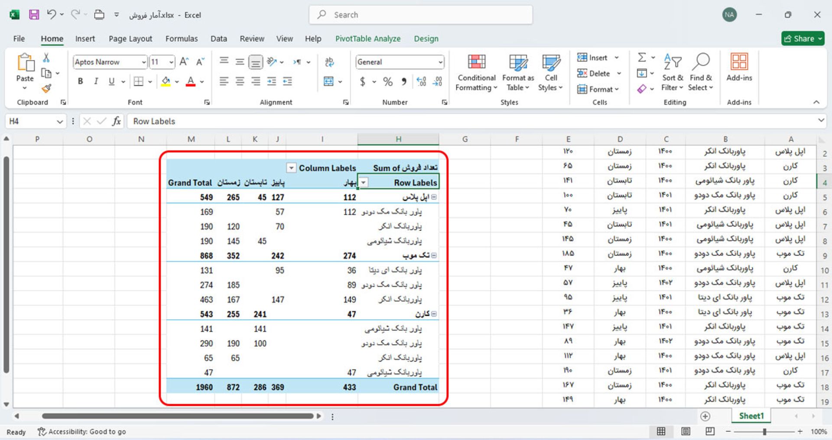Toggle bold formatting
Screen dimensions: 832x440
coord(80,81)
